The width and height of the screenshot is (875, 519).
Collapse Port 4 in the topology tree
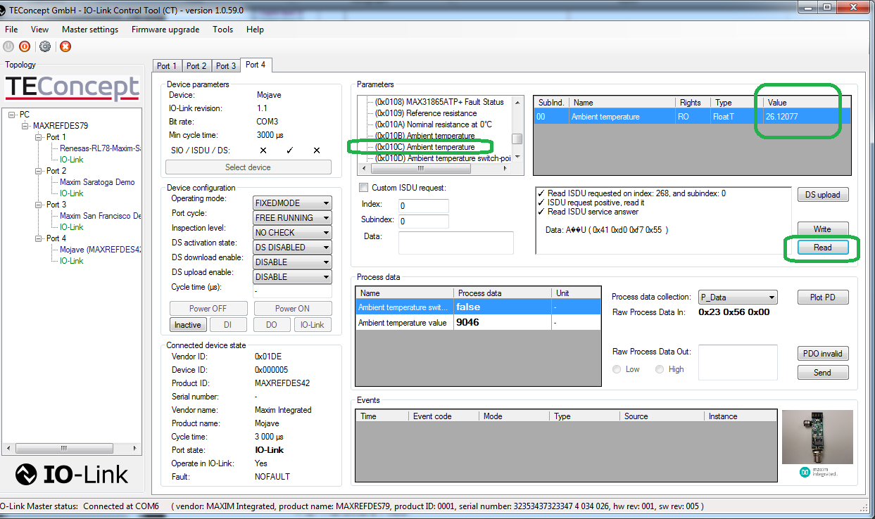pos(39,238)
